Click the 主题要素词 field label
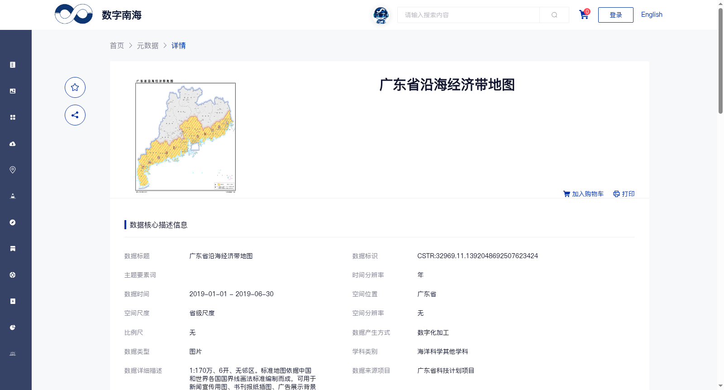The image size is (724, 390). [x=140, y=275]
